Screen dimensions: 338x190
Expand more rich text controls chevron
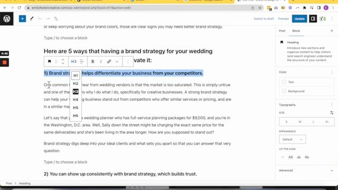click(x=117, y=62)
